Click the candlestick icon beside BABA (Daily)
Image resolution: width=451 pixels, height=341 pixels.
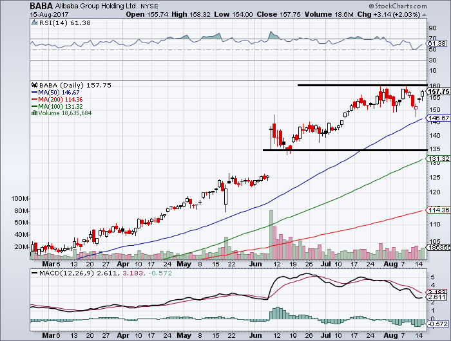[35, 85]
